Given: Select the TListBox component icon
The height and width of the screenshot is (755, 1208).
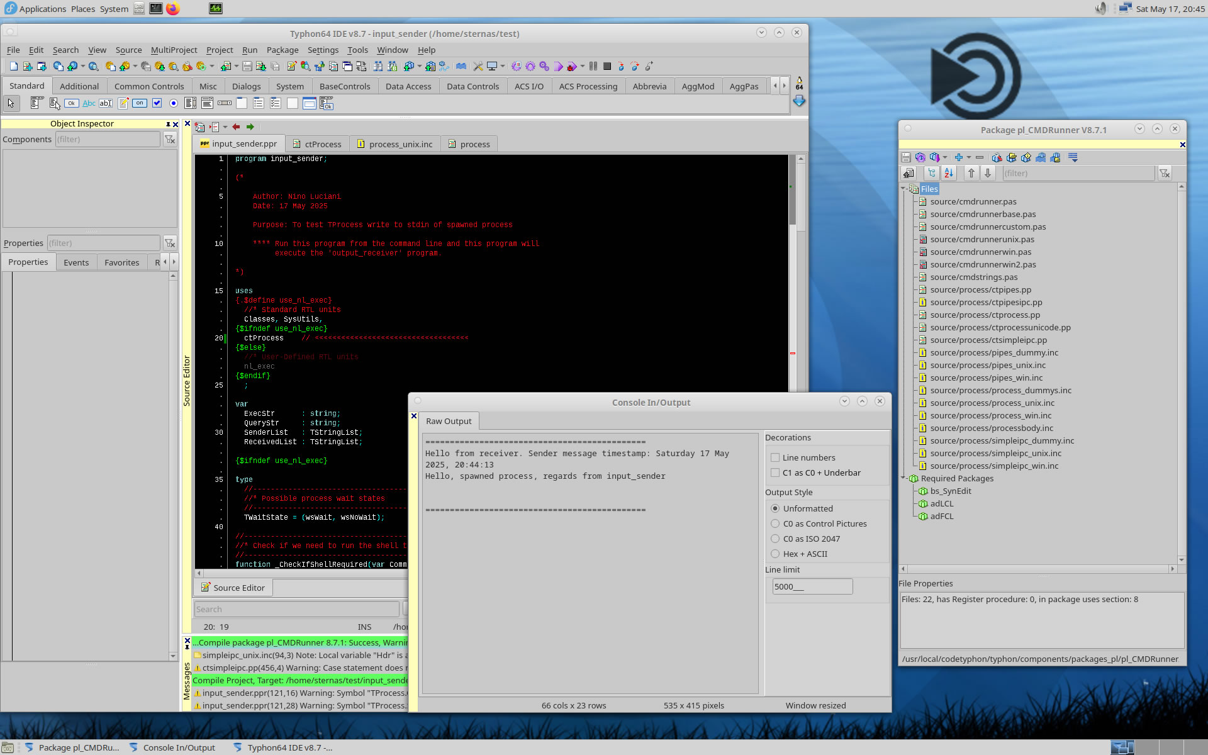Looking at the screenshot, I should click(190, 103).
